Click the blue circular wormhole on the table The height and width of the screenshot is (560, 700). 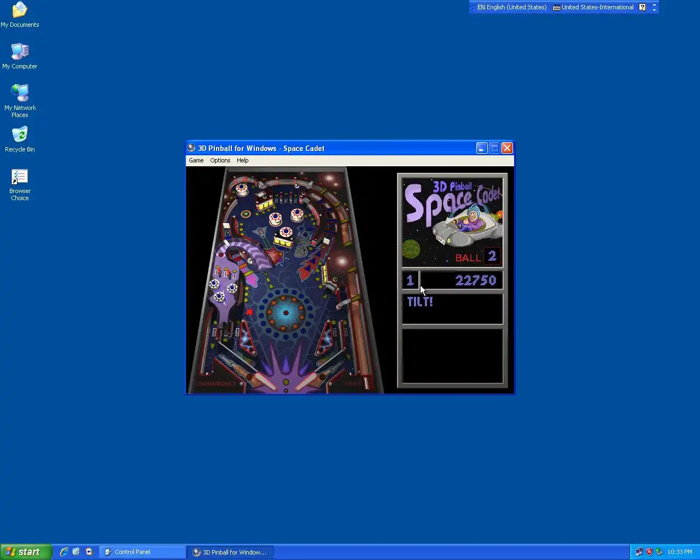point(285,312)
